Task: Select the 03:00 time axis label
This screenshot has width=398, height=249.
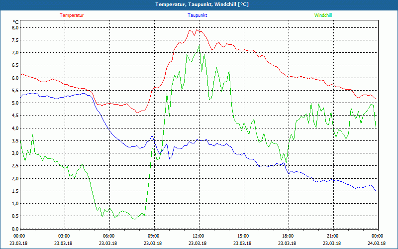Action: coord(64,236)
